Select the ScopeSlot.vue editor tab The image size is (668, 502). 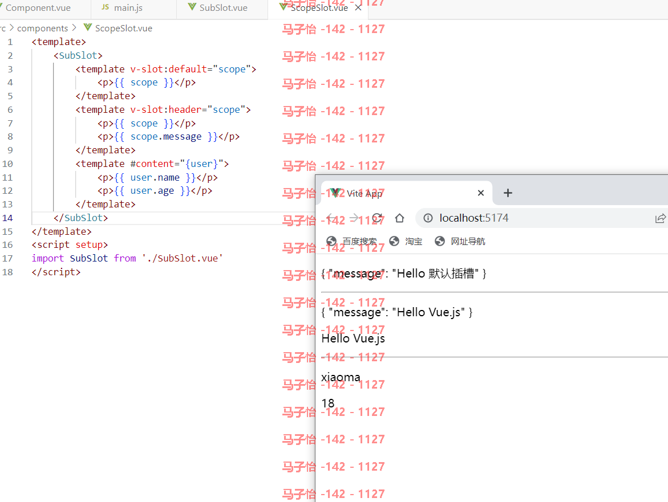(x=319, y=7)
